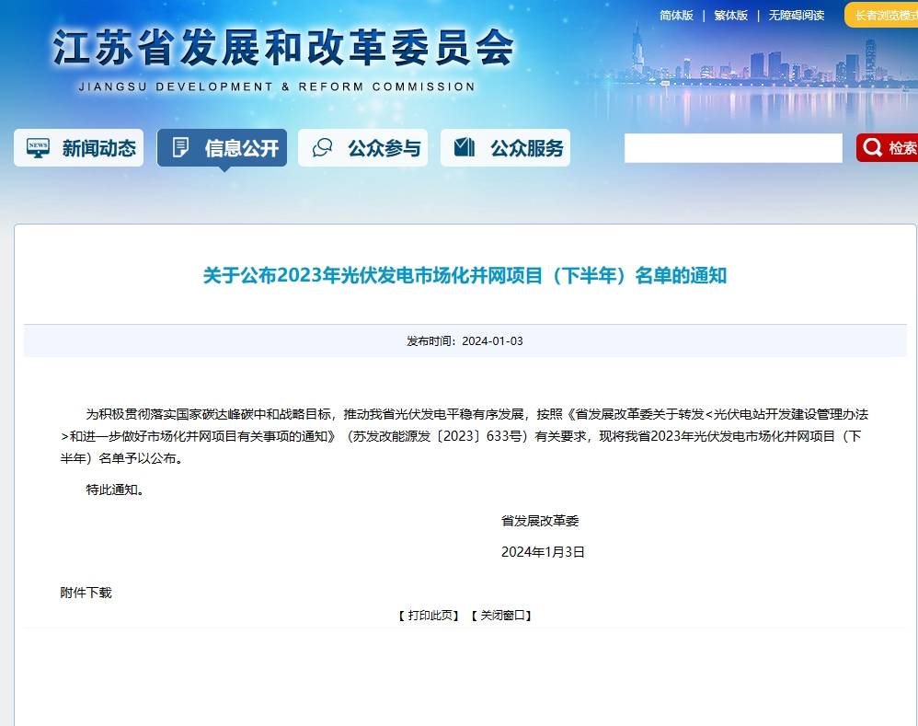Click the magnifier icon on the red 检索 button

[871, 148]
